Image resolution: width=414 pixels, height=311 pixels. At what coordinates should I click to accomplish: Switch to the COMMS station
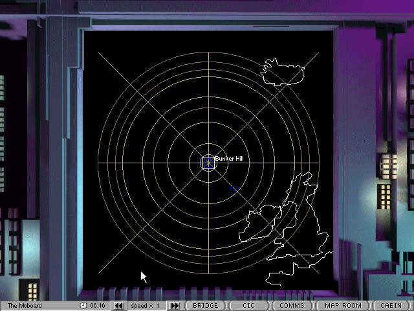point(292,306)
